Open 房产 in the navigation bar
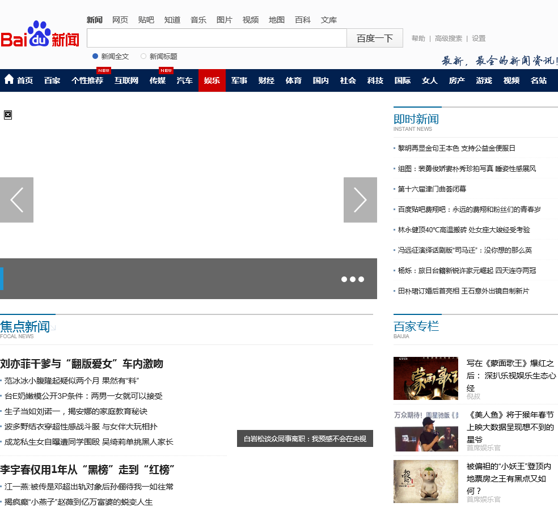558x507 pixels. pos(457,80)
